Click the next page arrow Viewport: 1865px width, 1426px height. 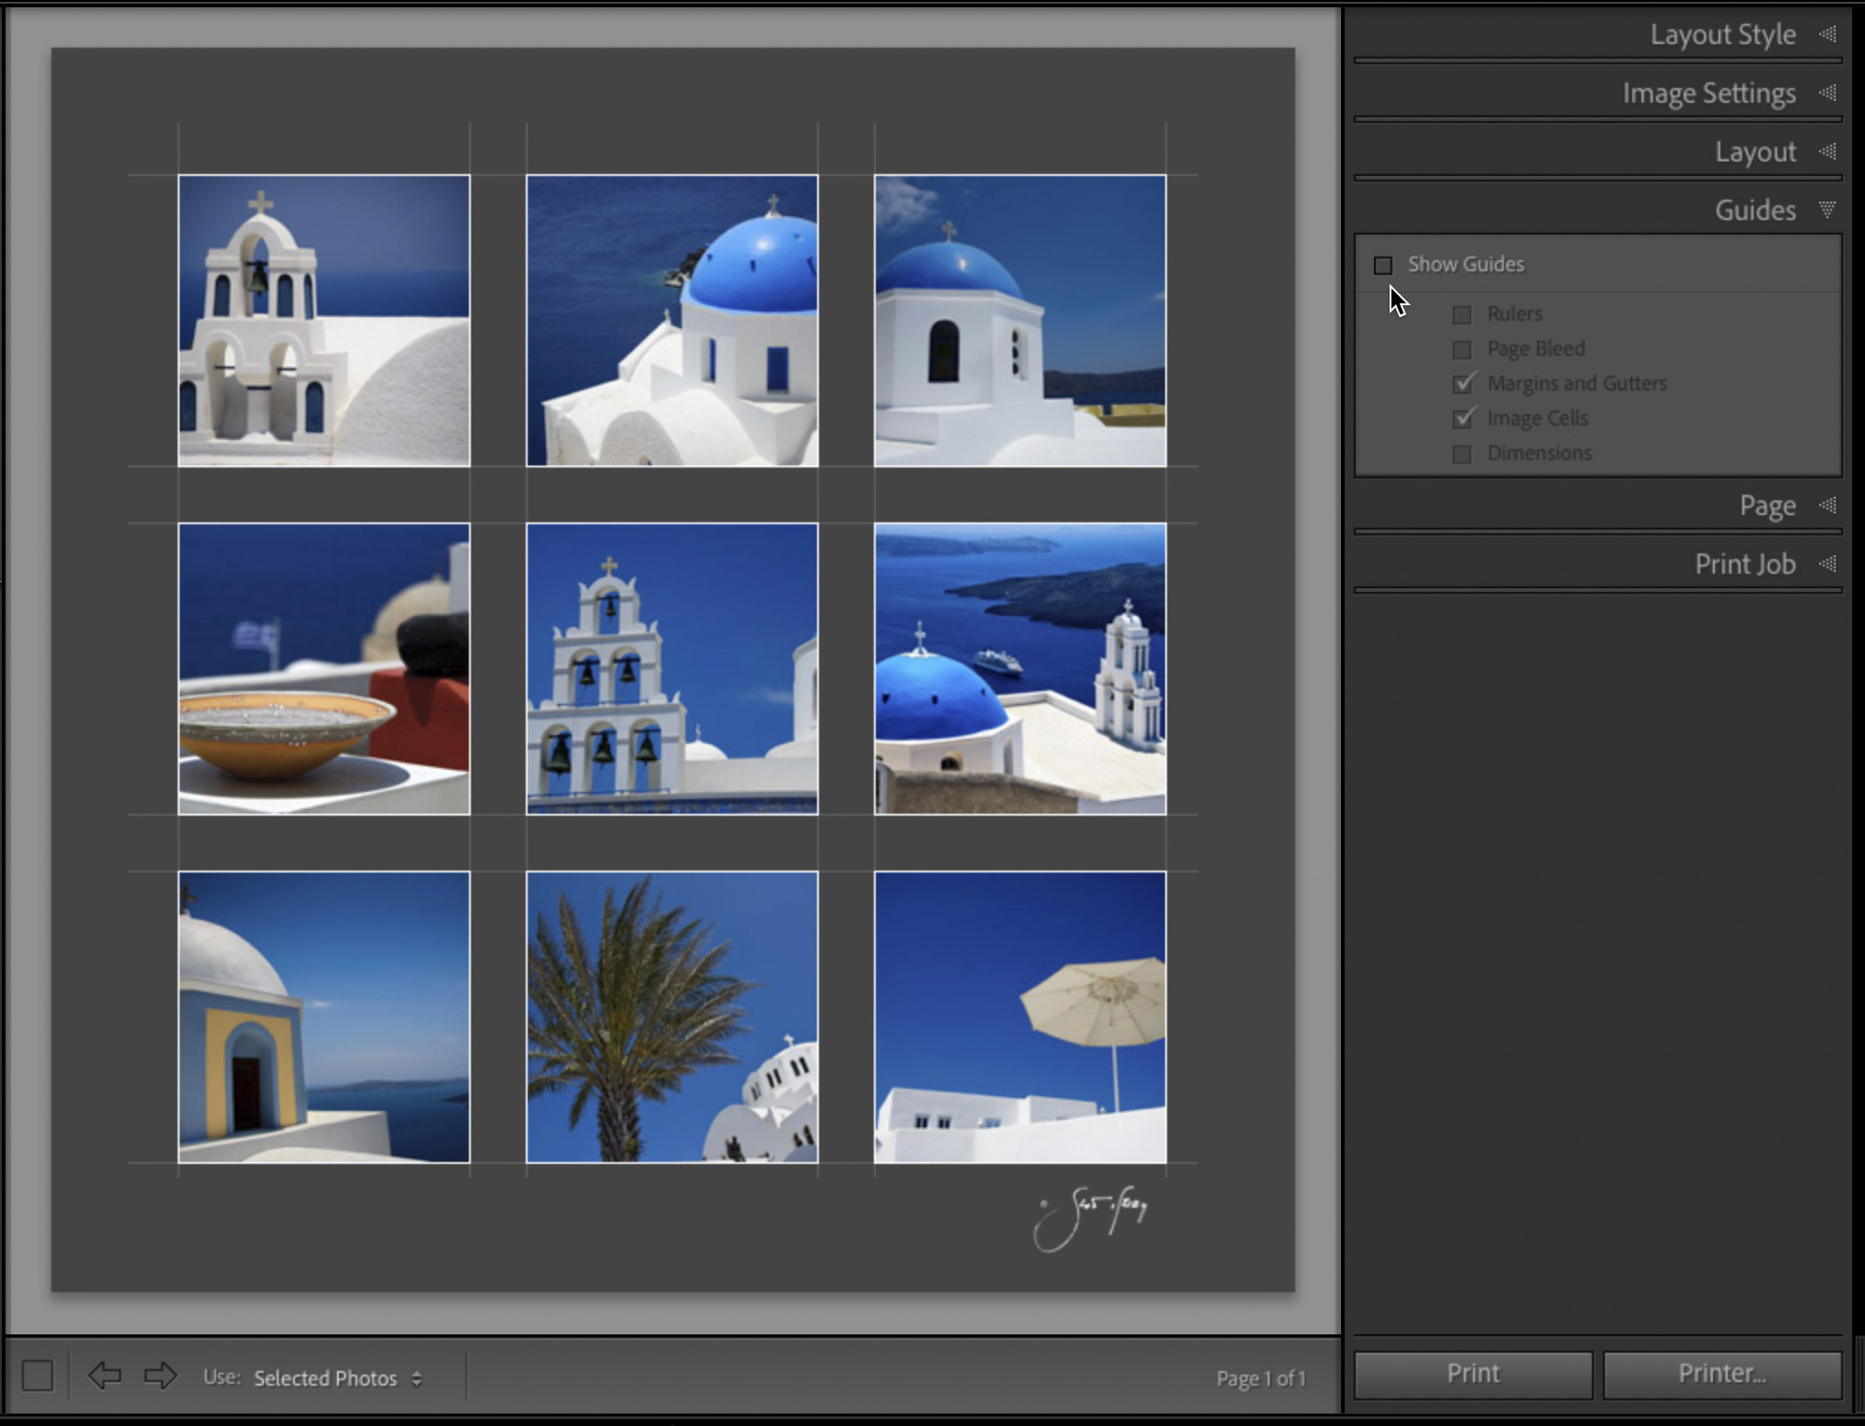(x=160, y=1377)
